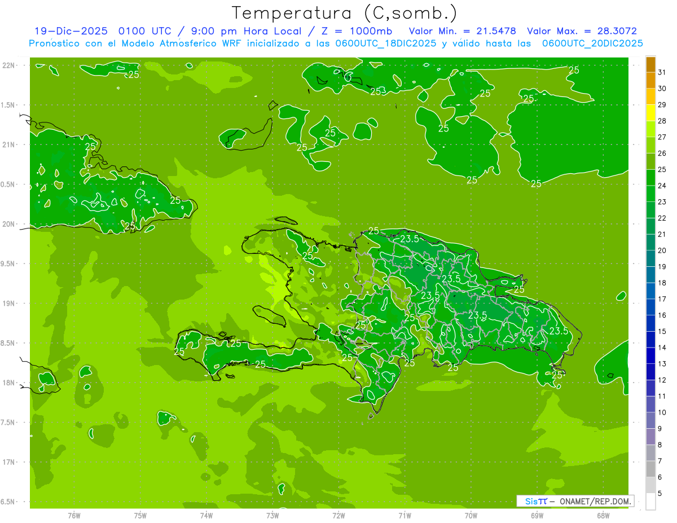677x523 pixels.
Task: Click the "20" colorbar label
Action: (662, 250)
